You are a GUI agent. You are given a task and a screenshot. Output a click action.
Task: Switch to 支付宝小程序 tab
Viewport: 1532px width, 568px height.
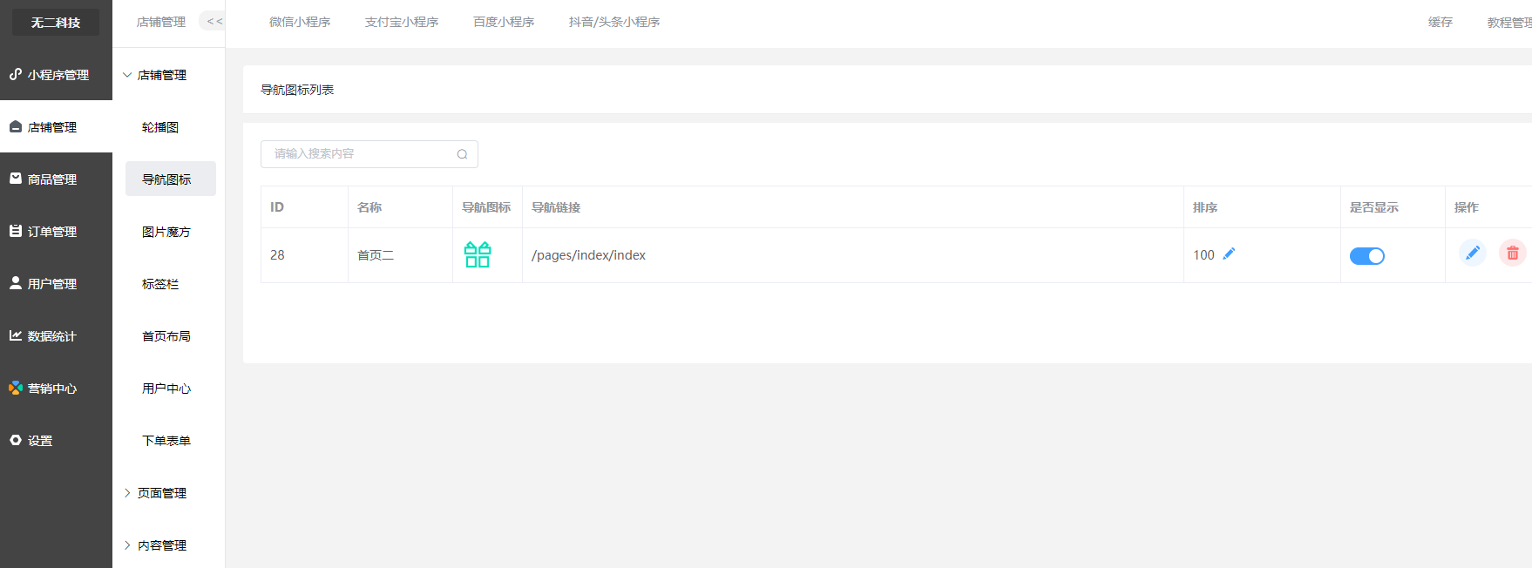tap(402, 22)
